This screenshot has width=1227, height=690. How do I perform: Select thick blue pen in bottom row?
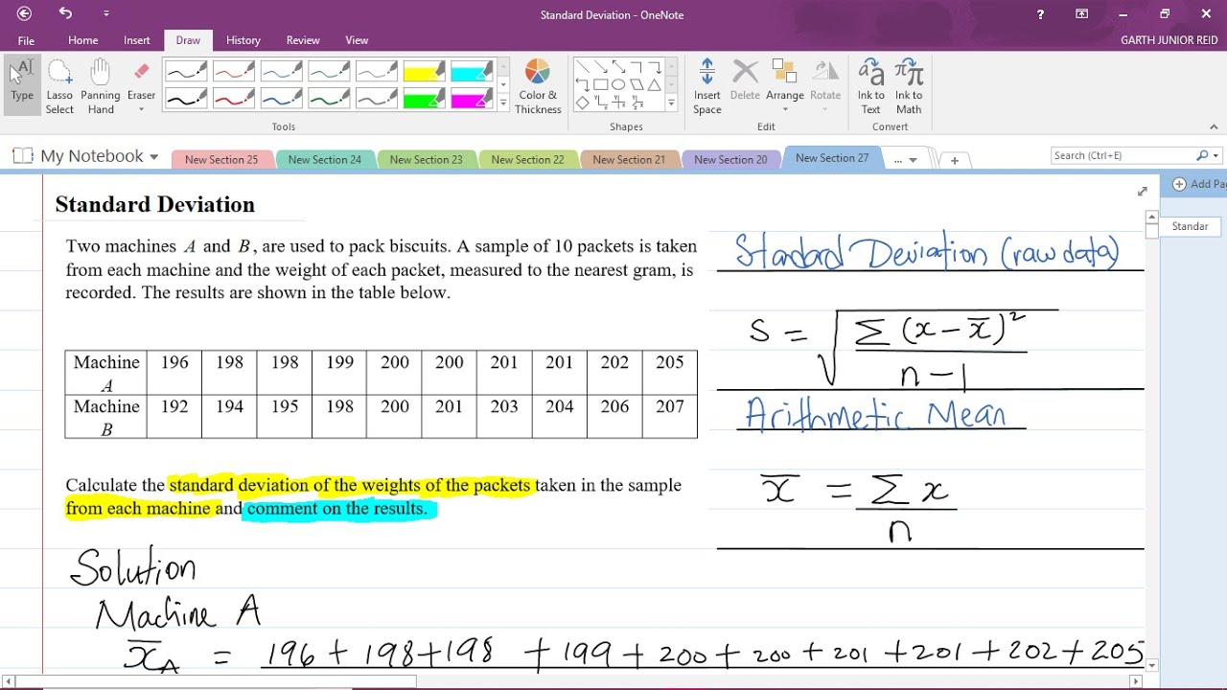pyautogui.click(x=282, y=98)
